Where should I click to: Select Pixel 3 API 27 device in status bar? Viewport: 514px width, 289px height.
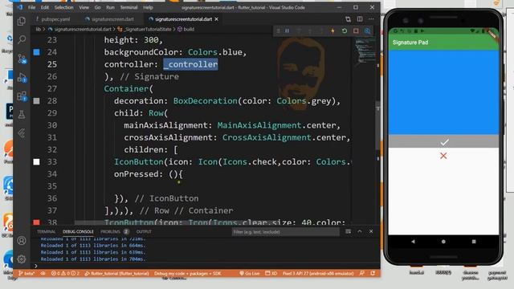point(318,273)
